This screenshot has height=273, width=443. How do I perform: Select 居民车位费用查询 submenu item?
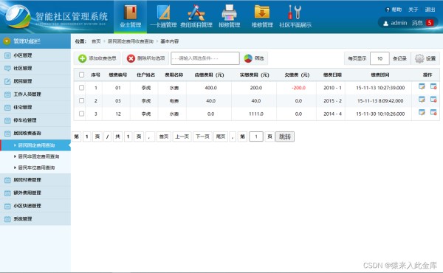[36, 167]
